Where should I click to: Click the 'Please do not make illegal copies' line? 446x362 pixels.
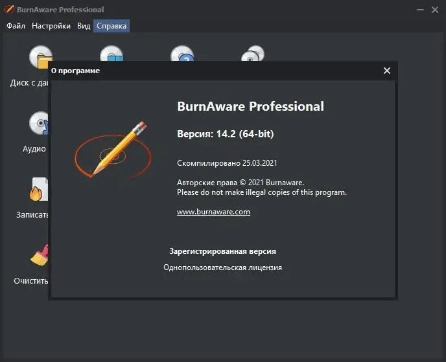[x=262, y=192]
